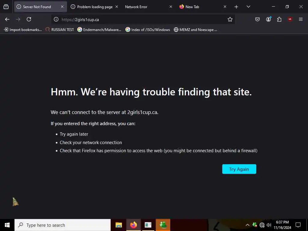Select the Firefox taskbar icon
The height and width of the screenshot is (231, 308).
coord(133,225)
